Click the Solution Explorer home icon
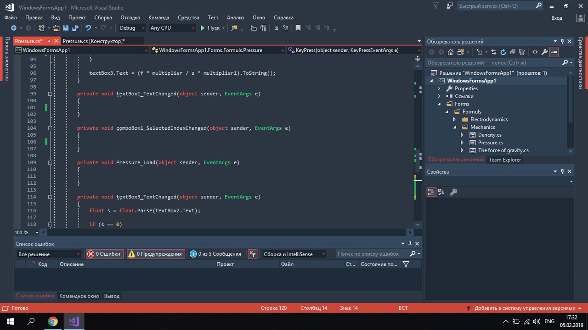The width and height of the screenshot is (588, 330). (451, 52)
